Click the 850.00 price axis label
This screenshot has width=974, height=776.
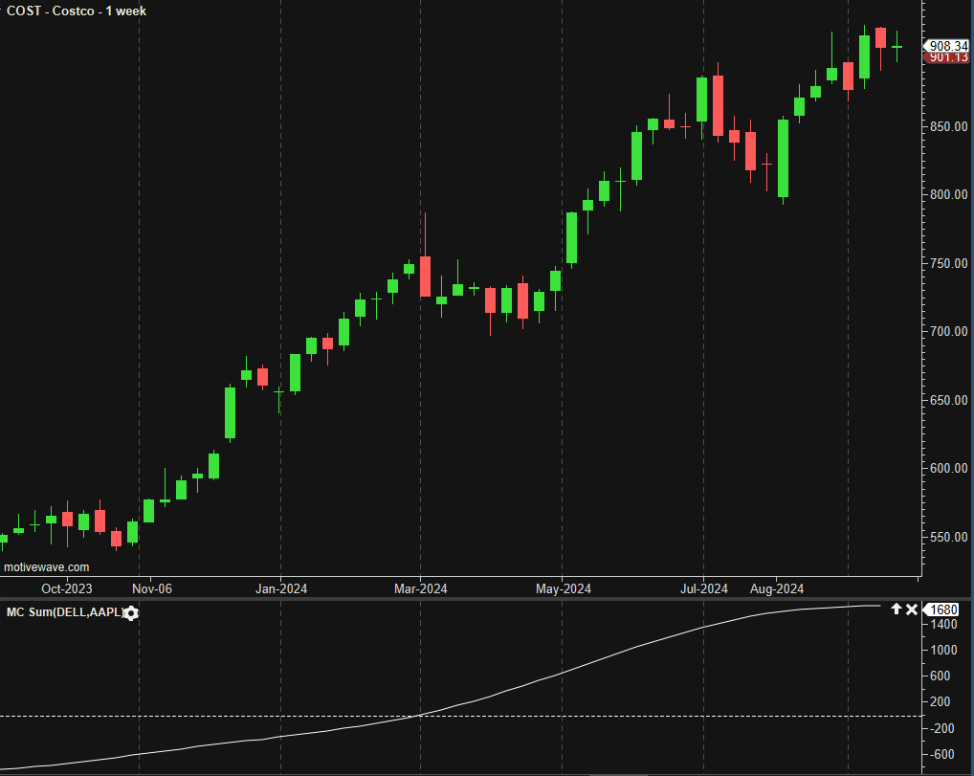(948, 126)
